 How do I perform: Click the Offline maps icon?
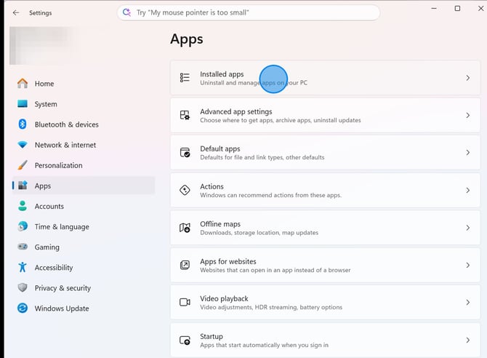(x=185, y=228)
